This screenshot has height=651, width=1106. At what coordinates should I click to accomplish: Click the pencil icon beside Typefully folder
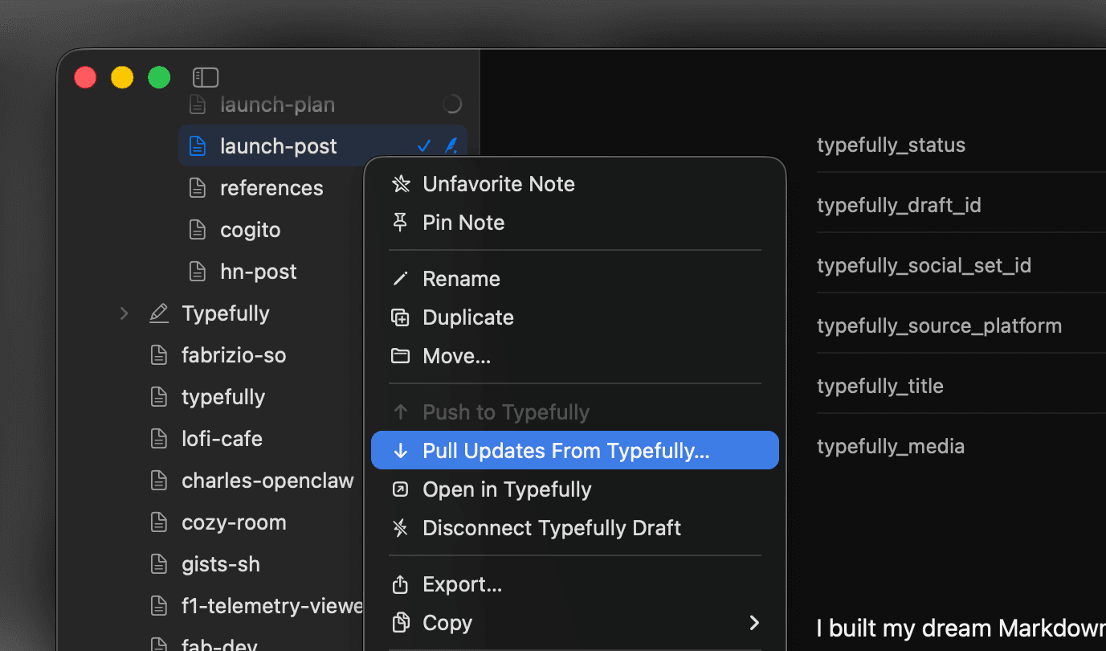coord(159,313)
